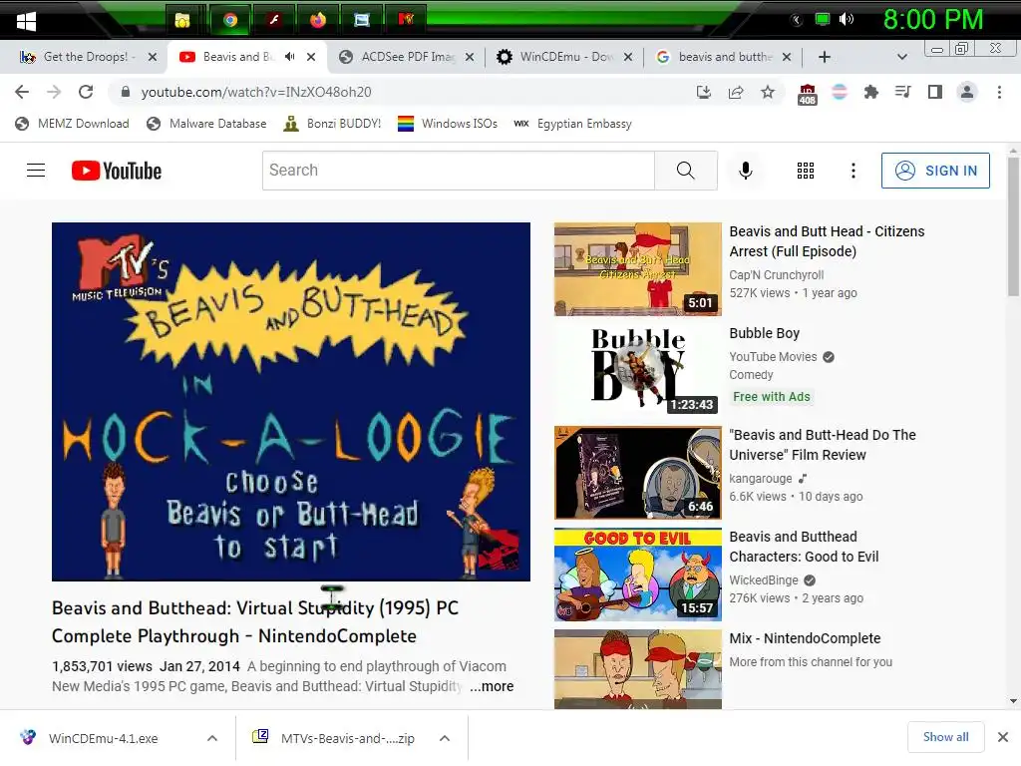Open the media control icon
1021x766 pixels.
902,92
